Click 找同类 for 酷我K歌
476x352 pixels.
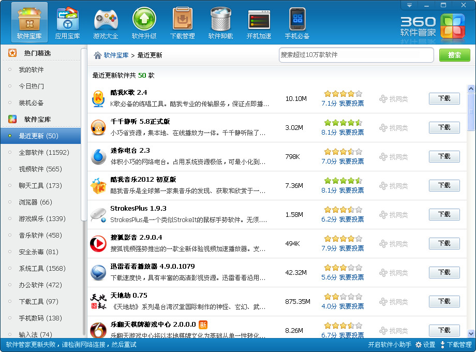(393, 99)
